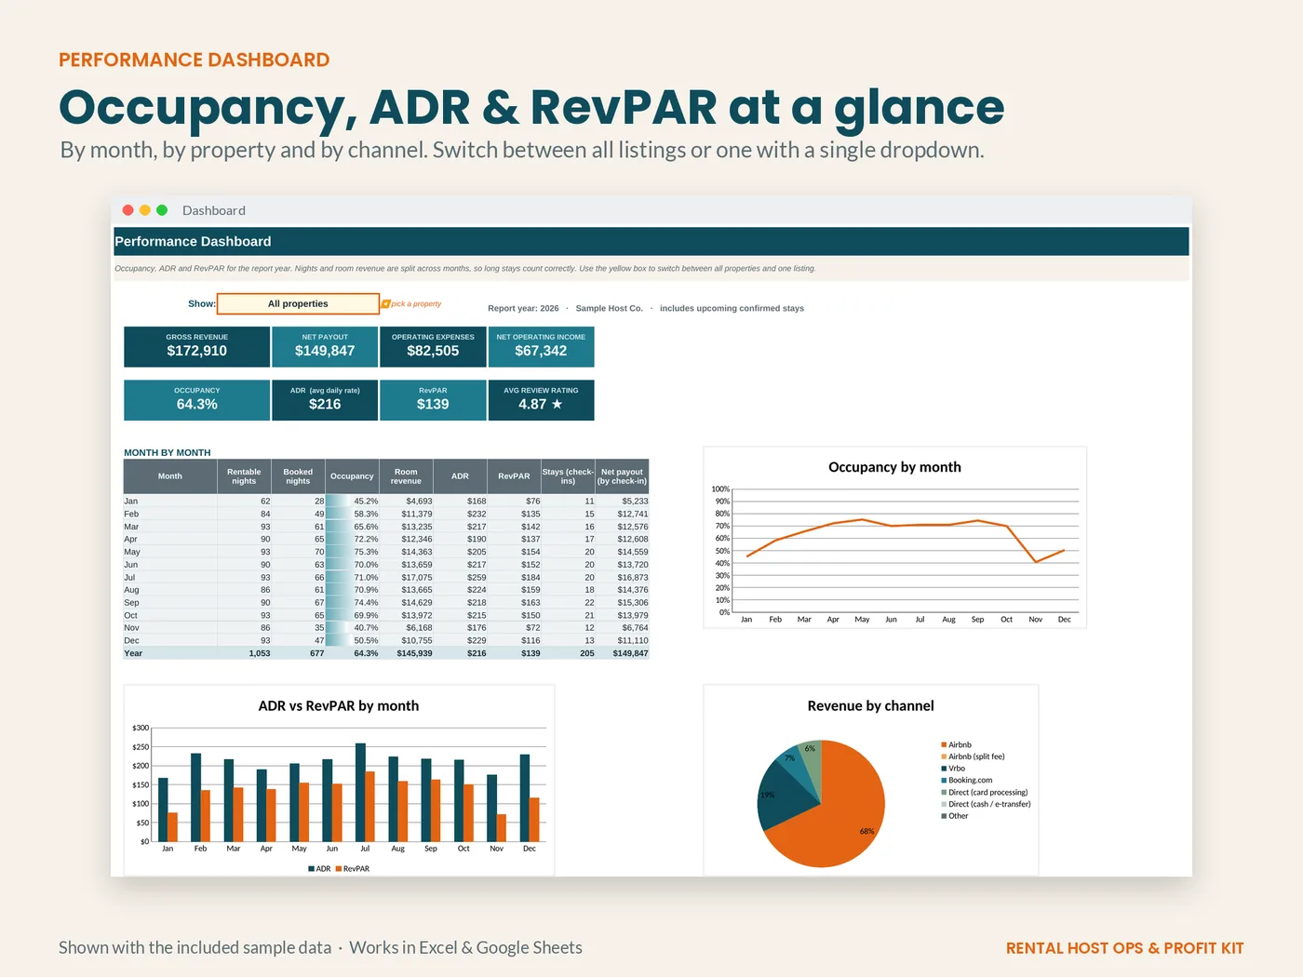Screen dimensions: 1303x977
Task: Click the Airbnb legend color swatch
Action: pos(944,745)
